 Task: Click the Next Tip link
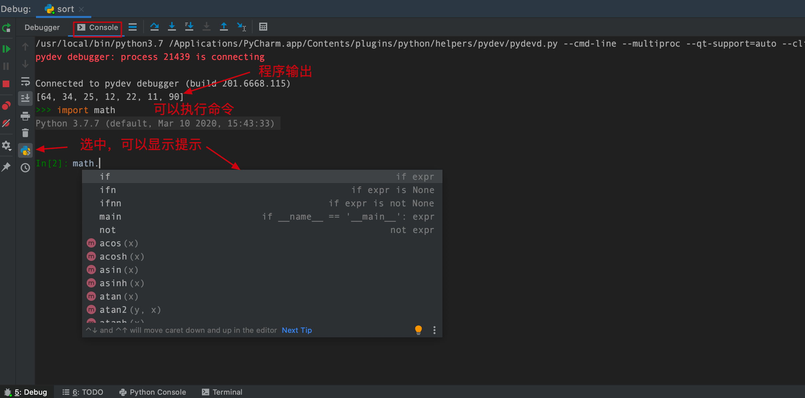(x=297, y=330)
